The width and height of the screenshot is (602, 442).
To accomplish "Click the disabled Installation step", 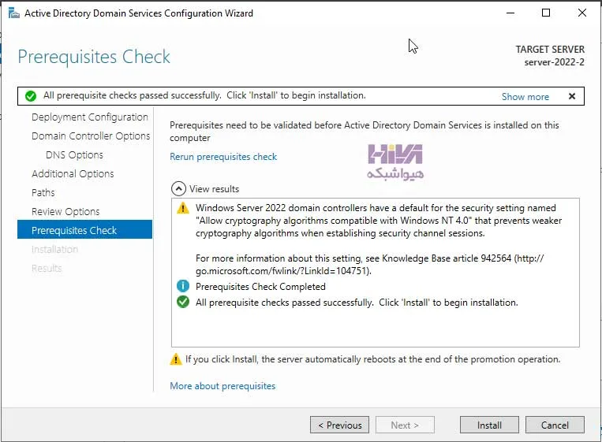I will coord(54,250).
